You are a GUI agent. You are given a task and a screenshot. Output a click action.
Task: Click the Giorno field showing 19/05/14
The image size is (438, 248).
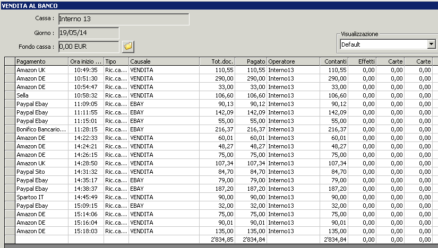coord(89,33)
